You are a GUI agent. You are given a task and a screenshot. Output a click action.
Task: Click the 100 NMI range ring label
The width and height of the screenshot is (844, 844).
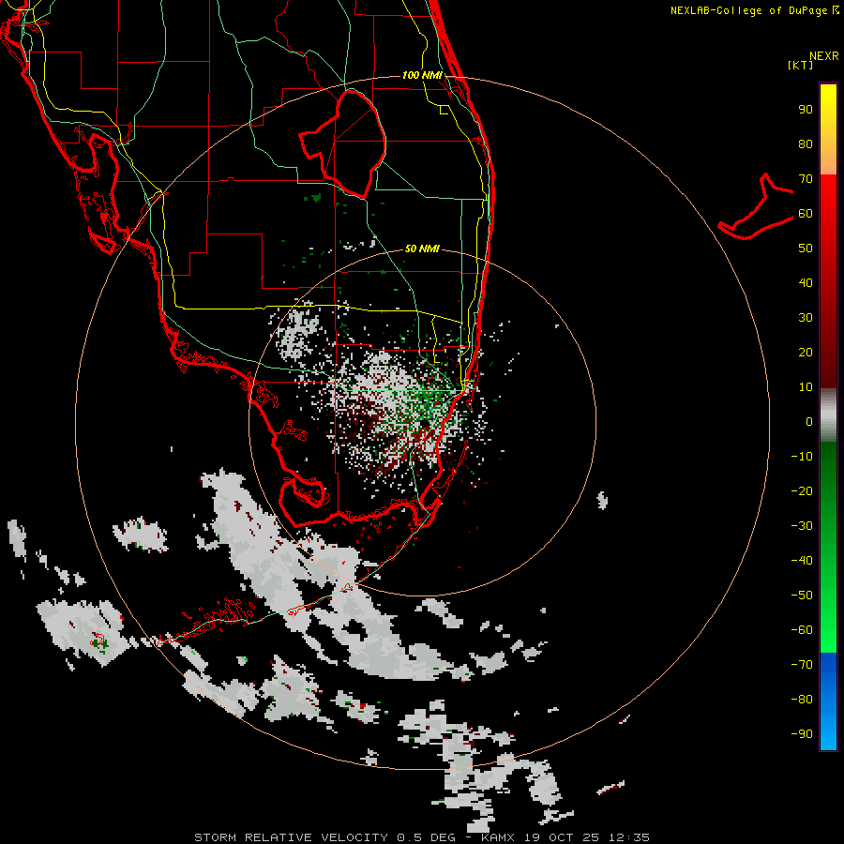click(x=422, y=75)
